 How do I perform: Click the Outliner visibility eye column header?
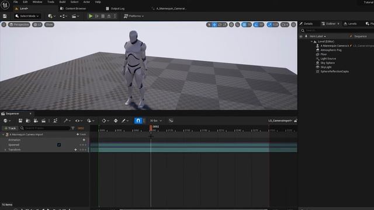click(301, 36)
